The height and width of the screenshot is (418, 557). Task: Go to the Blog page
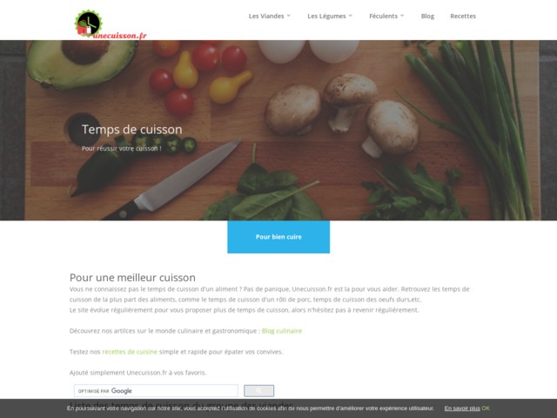click(x=427, y=16)
